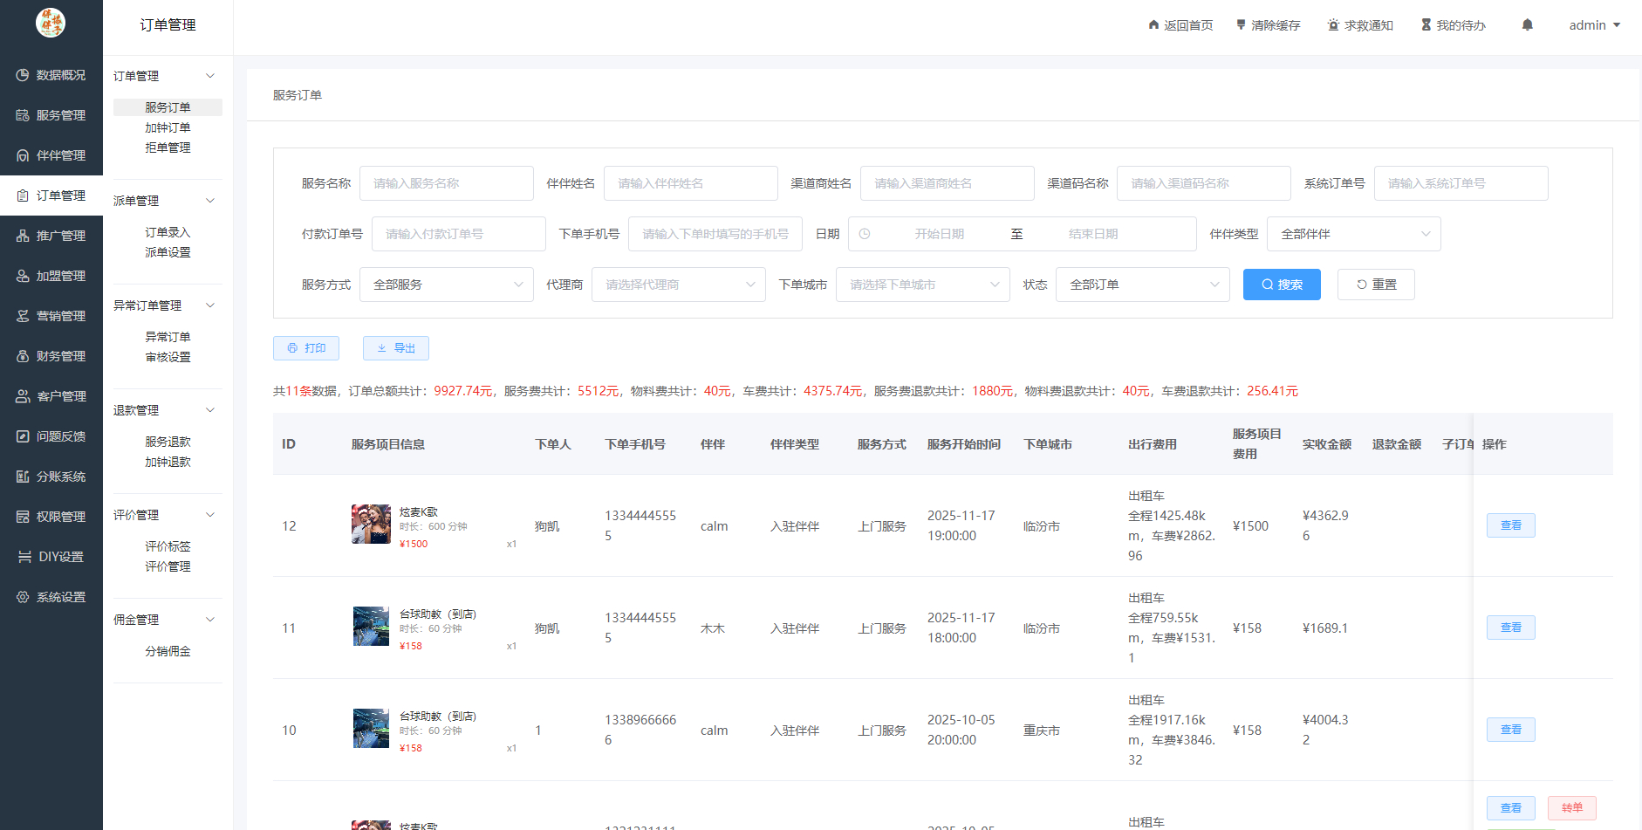The height and width of the screenshot is (830, 1642).
Task: Click the 炫麦K歌 service thumbnail
Action: (x=371, y=524)
